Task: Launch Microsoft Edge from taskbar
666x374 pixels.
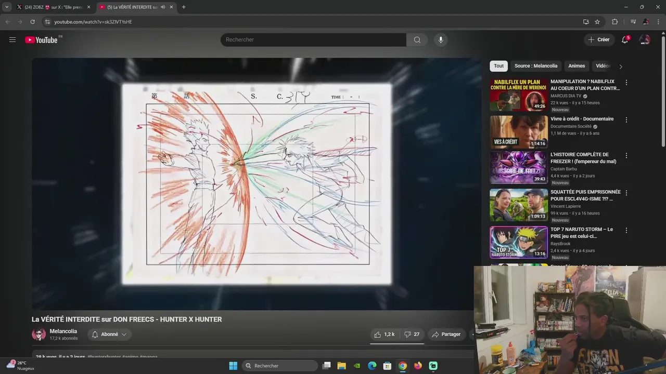Action: point(372,366)
